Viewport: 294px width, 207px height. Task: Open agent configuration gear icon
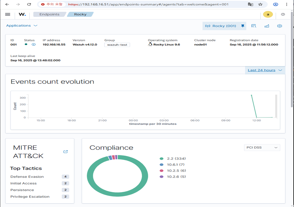coord(280,26)
